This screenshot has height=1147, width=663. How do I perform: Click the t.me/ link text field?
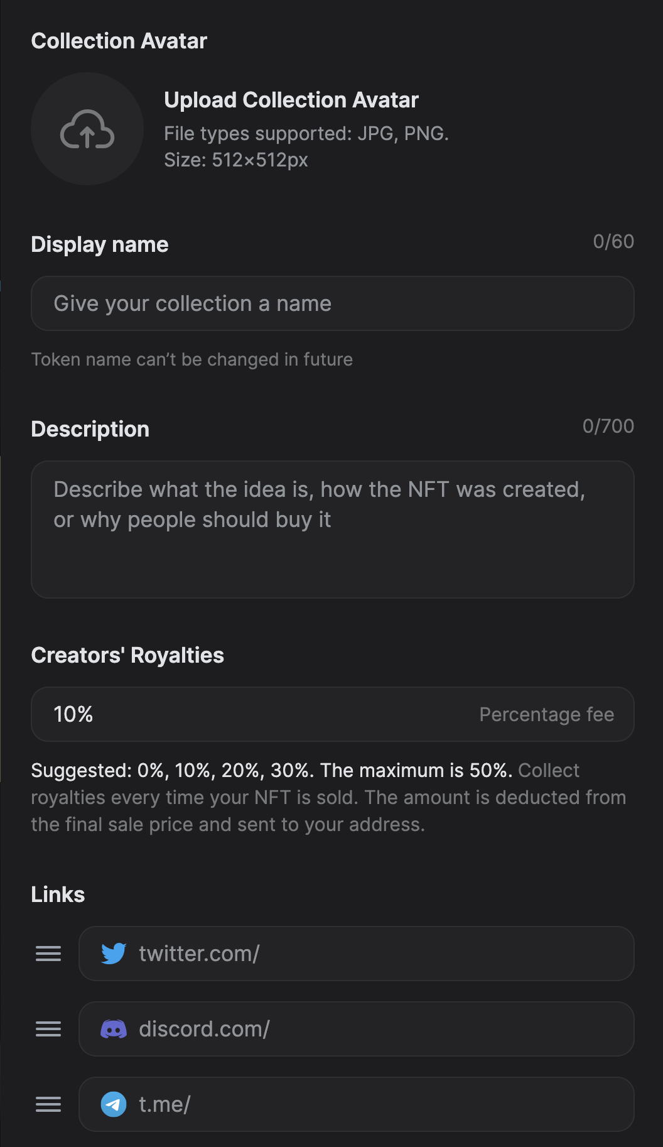[377, 1104]
